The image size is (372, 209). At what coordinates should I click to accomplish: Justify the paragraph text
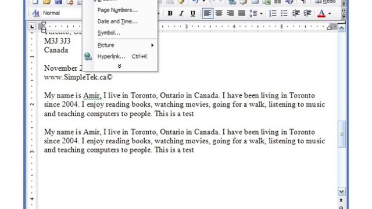point(242,13)
